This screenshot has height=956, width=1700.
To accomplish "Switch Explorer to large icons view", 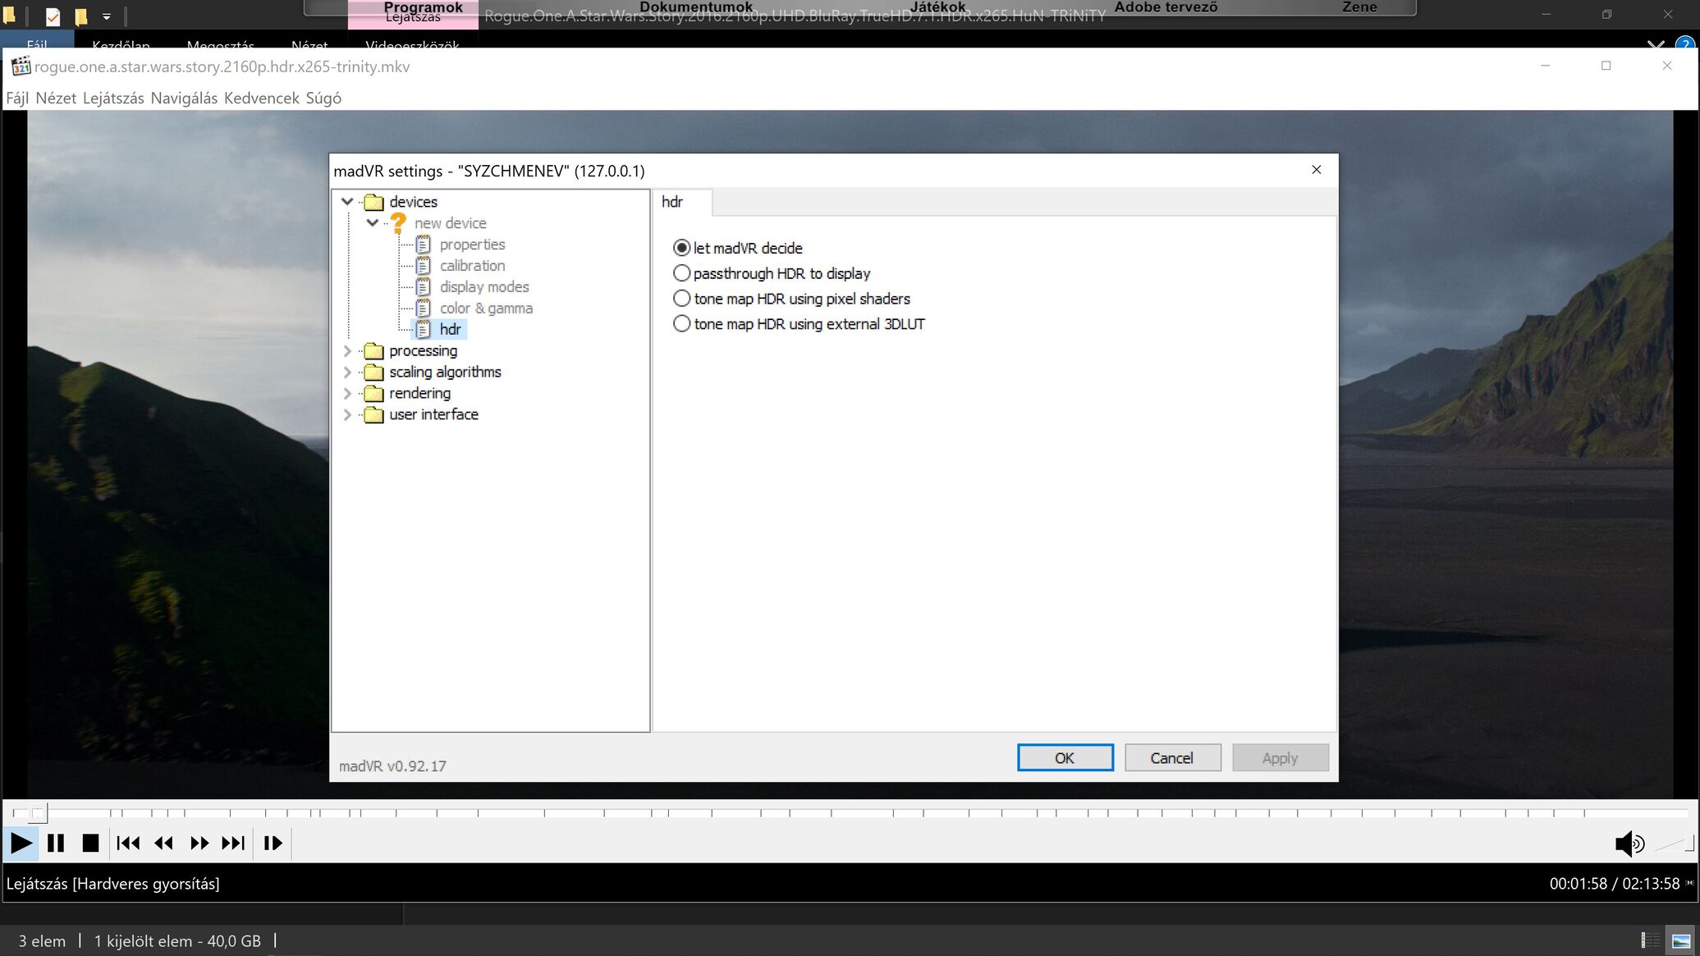I will [1681, 940].
